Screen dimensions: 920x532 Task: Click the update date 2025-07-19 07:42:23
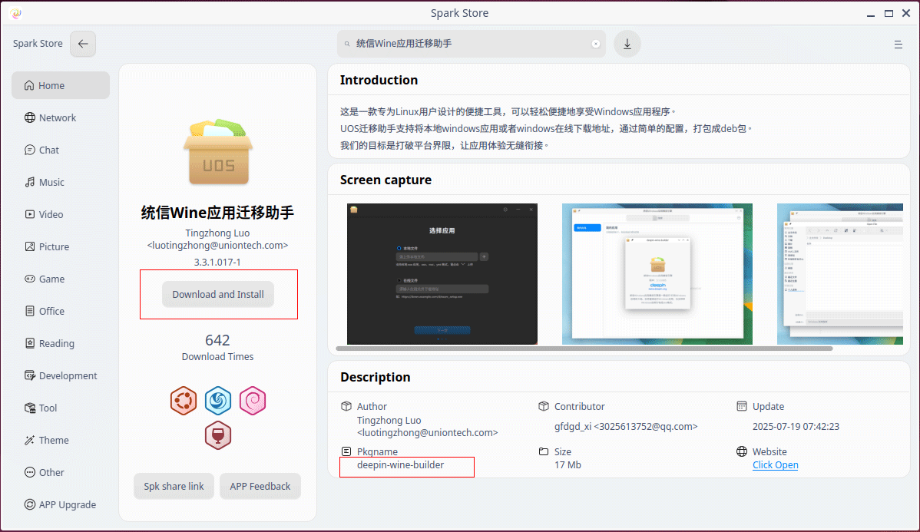pos(796,427)
